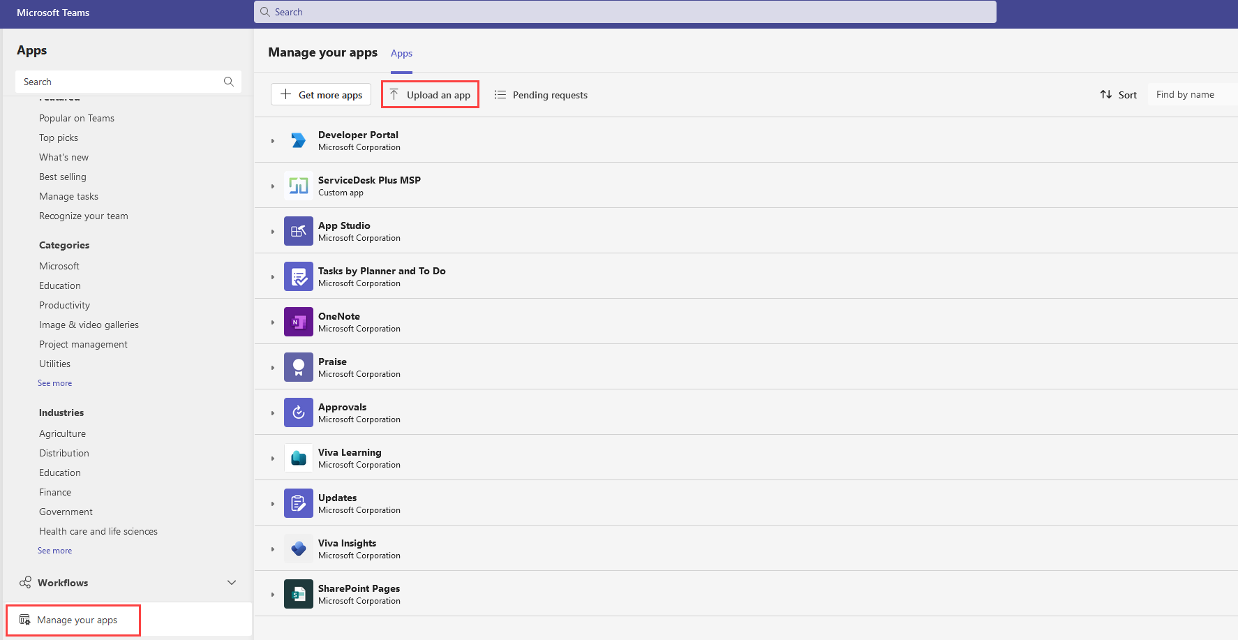Select Top picks in the sidebar
Viewport: 1238px width, 640px height.
click(x=59, y=137)
